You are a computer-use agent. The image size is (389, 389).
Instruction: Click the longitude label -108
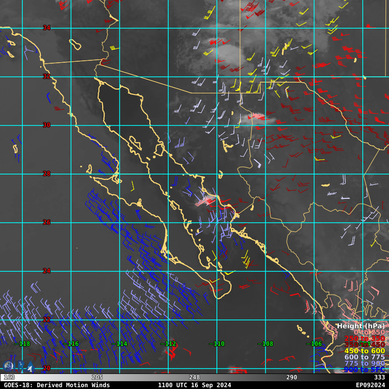265,344
